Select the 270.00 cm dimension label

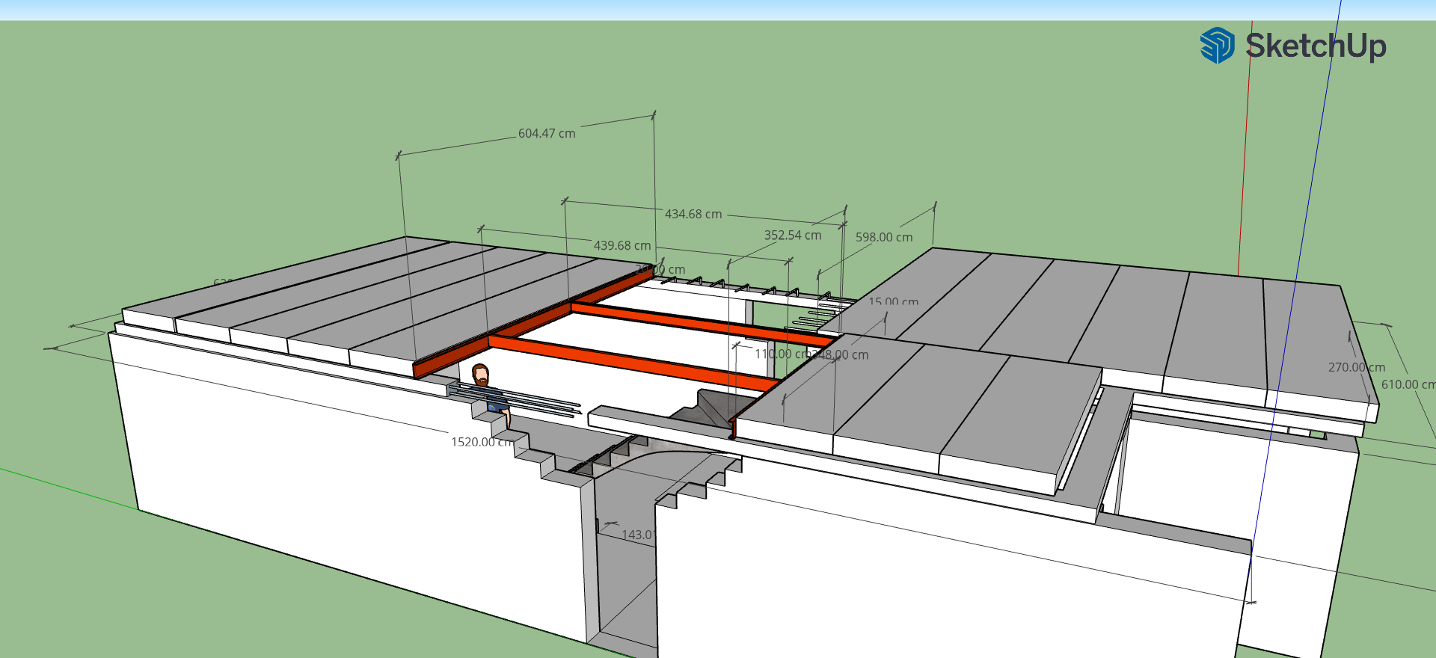click(1357, 367)
